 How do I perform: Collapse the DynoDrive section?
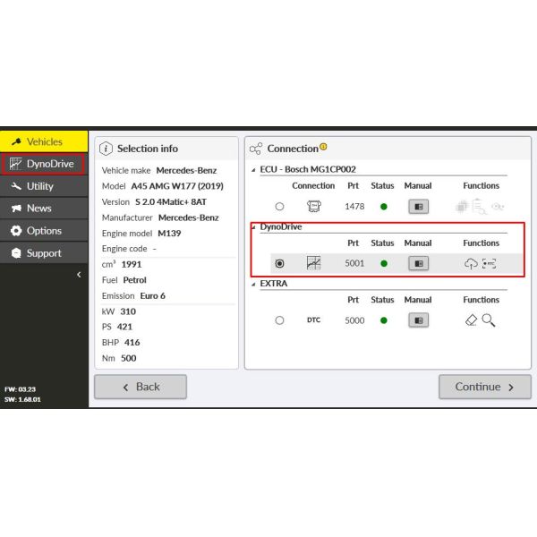click(x=252, y=227)
